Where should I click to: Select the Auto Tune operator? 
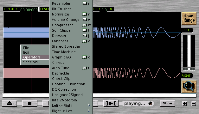tap(71, 68)
